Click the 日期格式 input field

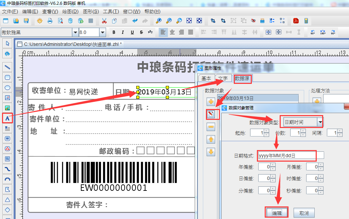(287, 156)
